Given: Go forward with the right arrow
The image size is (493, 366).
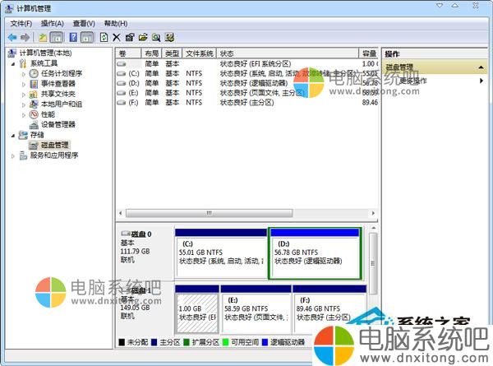Looking at the screenshot, I should pos(25,38).
